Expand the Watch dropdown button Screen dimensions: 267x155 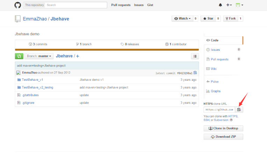tap(182, 18)
